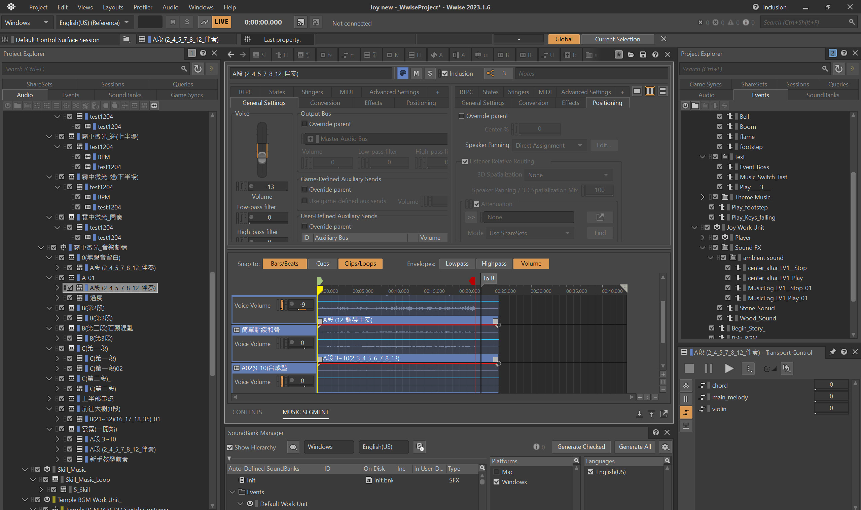
Task: Uncheck English(US) in Languages list
Action: point(590,472)
